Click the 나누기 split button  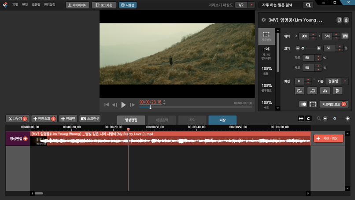pos(18,119)
